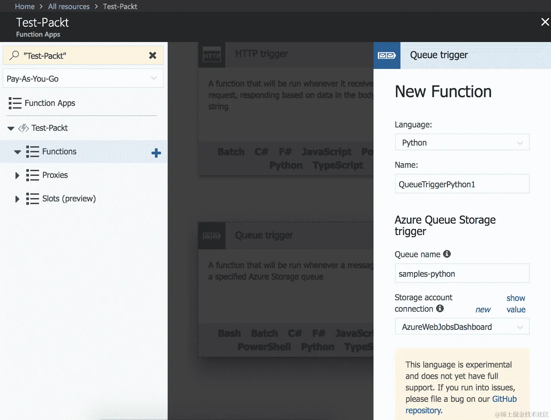The height and width of the screenshot is (420, 551).
Task: Click the Storage account connection info icon
Action: (x=440, y=308)
